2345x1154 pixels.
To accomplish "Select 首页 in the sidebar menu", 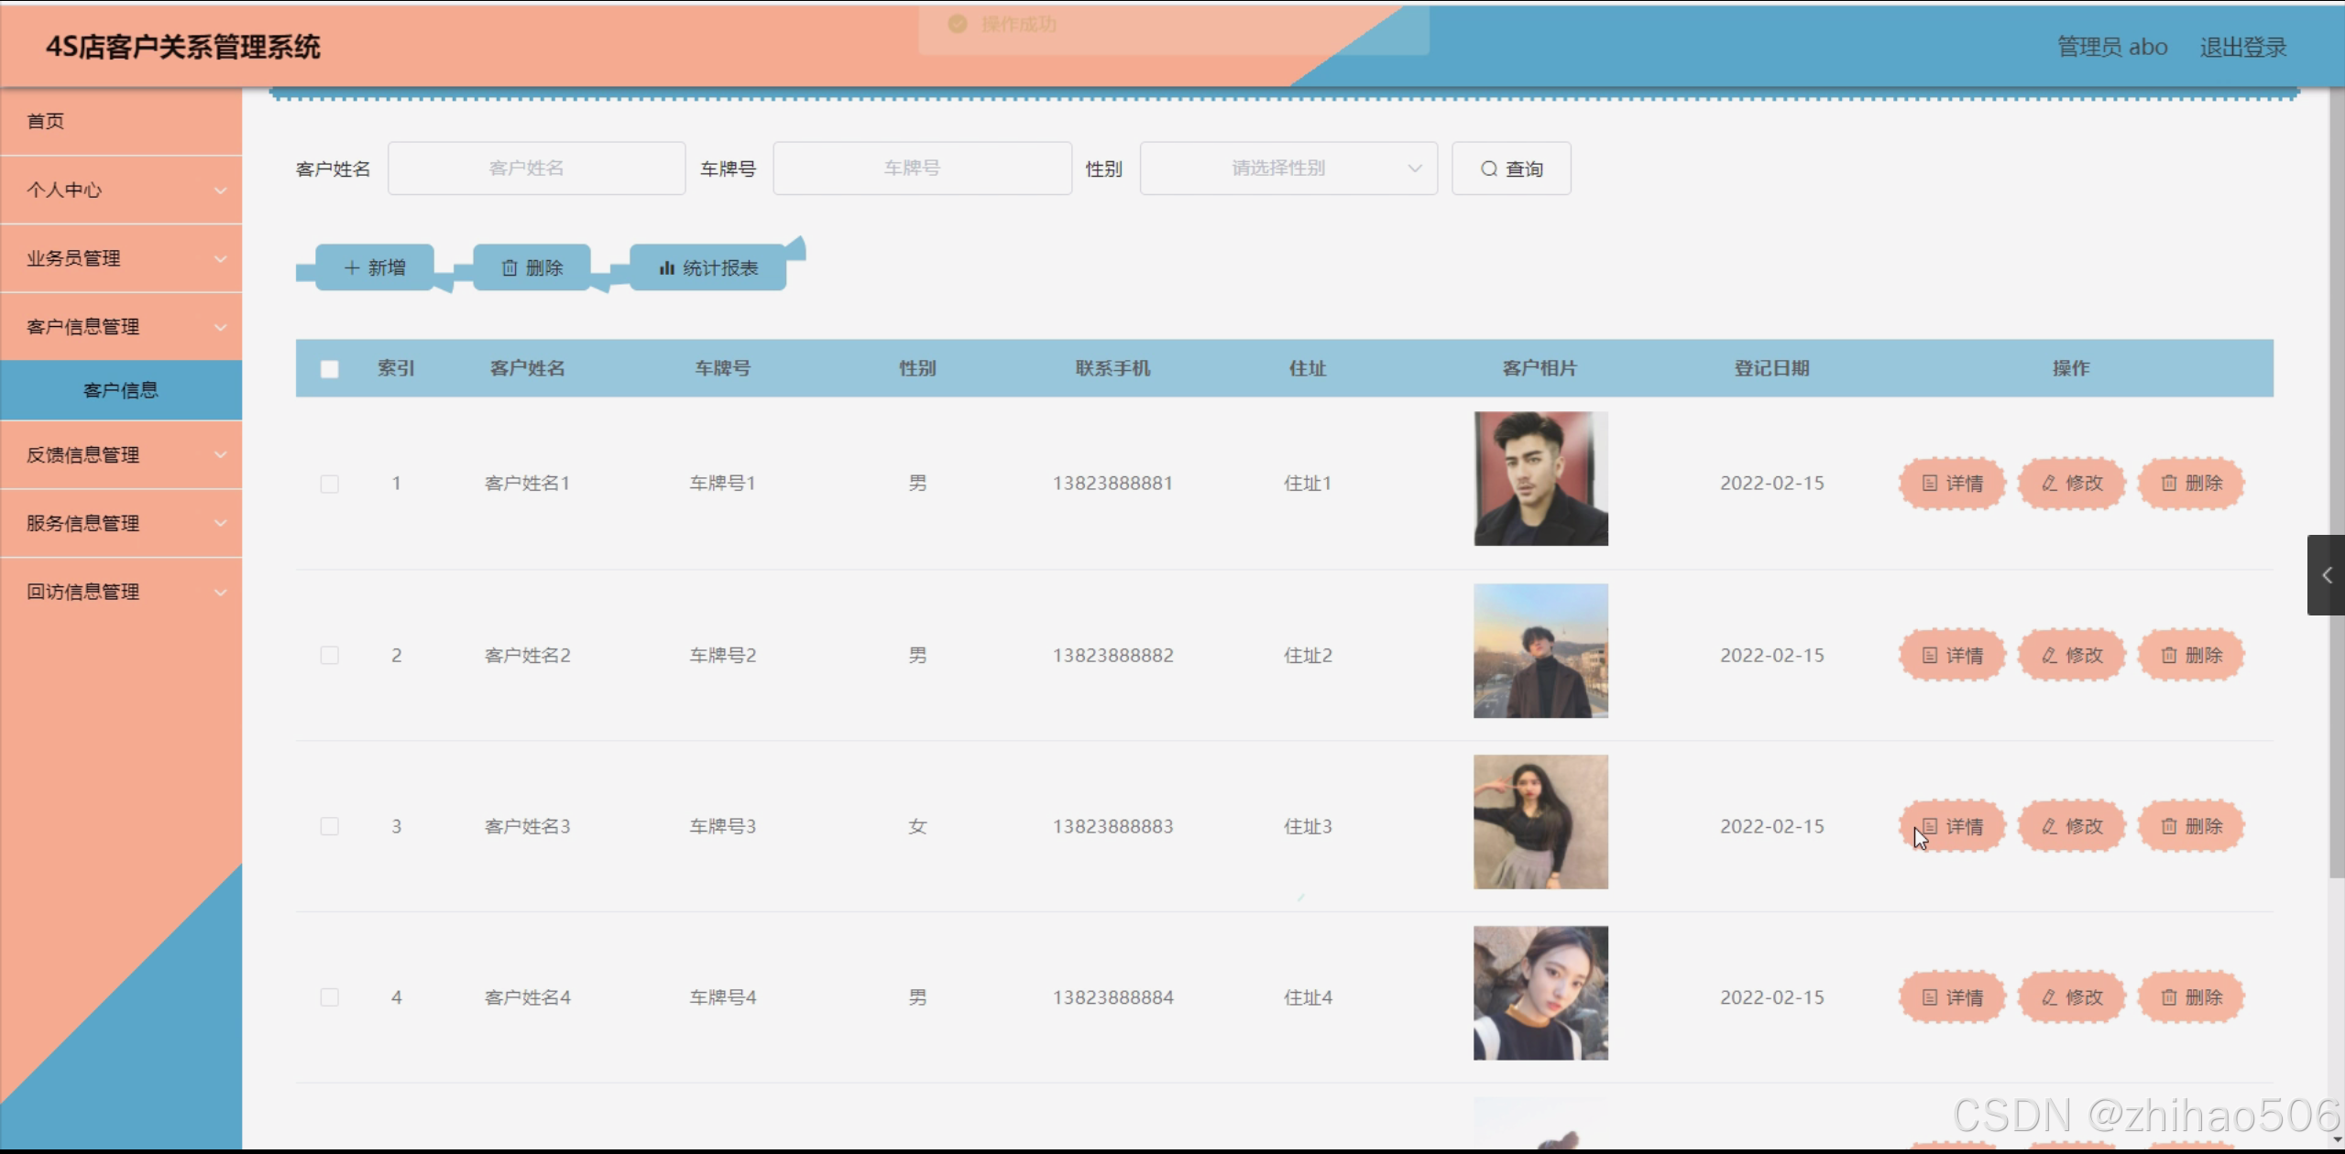I will click(44, 120).
